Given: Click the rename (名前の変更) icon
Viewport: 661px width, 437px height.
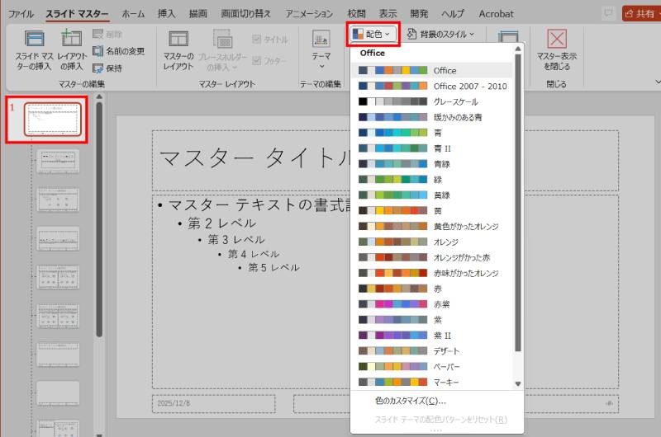Looking at the screenshot, I should (x=97, y=51).
